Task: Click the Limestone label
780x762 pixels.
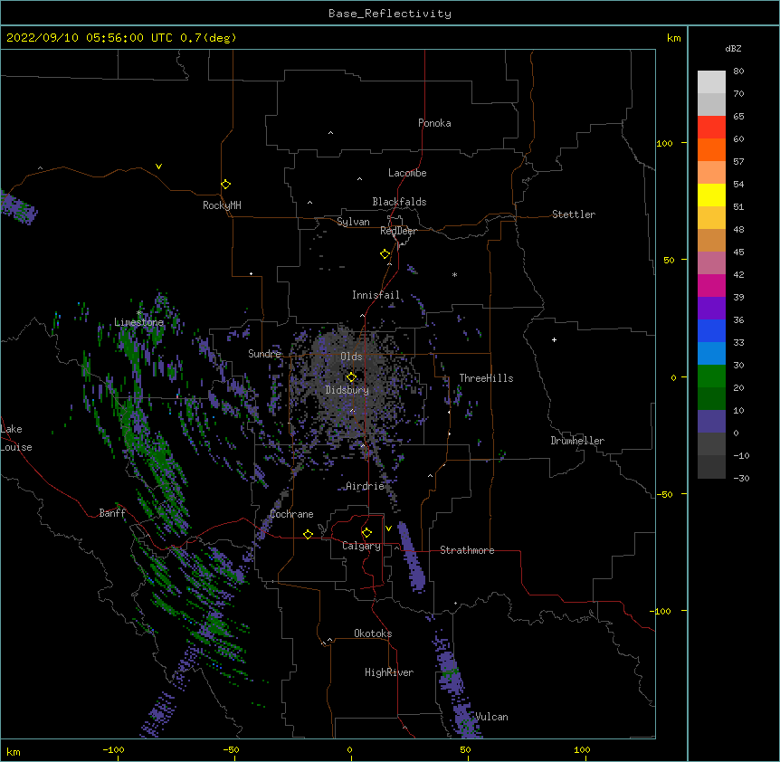Action: pyautogui.click(x=138, y=322)
